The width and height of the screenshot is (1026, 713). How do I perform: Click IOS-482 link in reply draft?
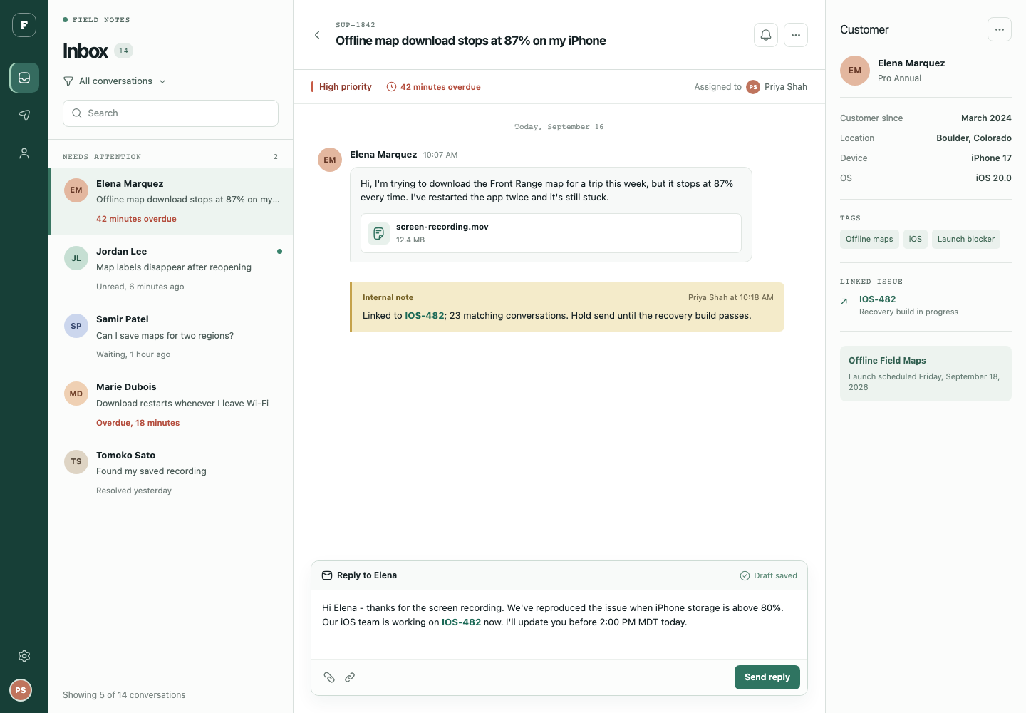click(461, 622)
